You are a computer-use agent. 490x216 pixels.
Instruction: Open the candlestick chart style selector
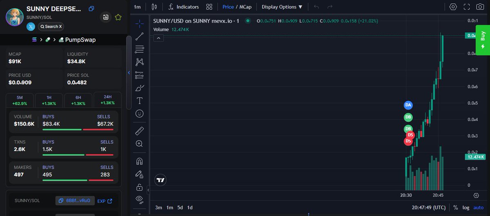(154, 7)
